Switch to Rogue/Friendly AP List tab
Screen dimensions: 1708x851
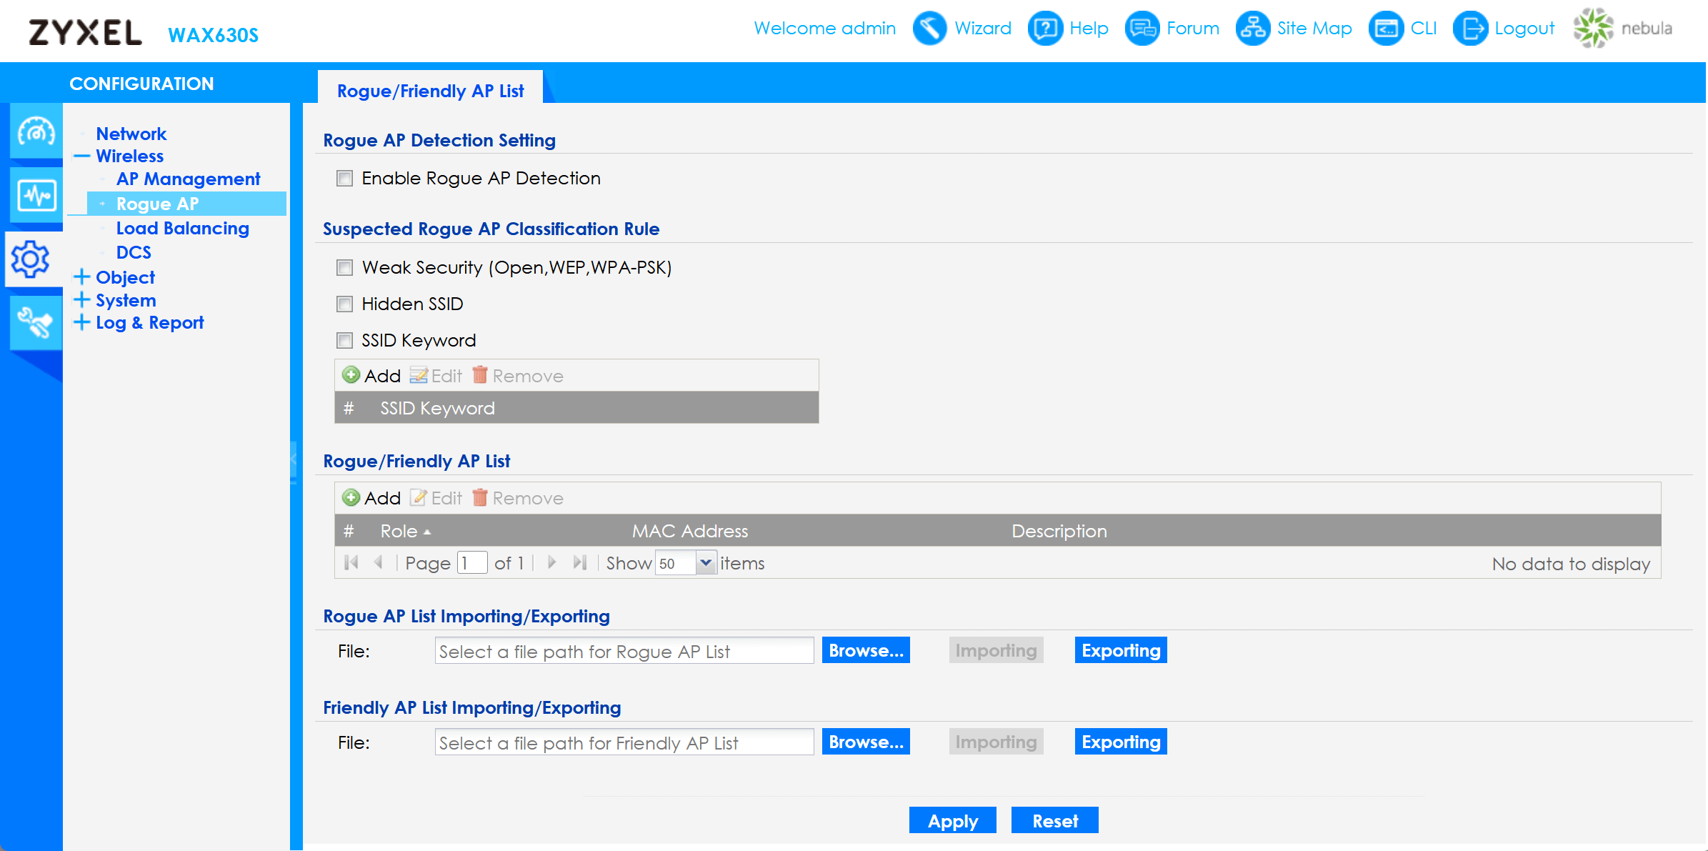pos(430,91)
